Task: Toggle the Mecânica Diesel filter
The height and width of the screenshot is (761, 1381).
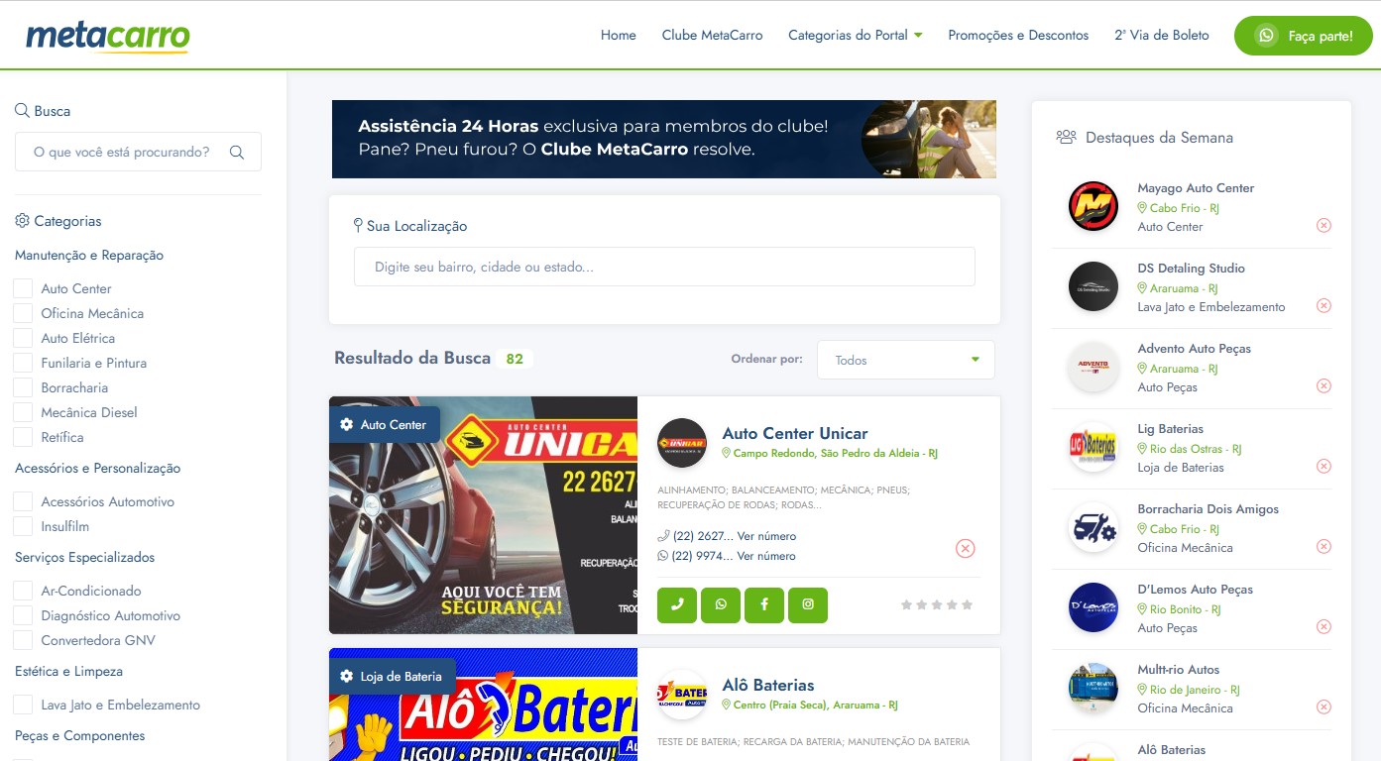Action: (23, 412)
